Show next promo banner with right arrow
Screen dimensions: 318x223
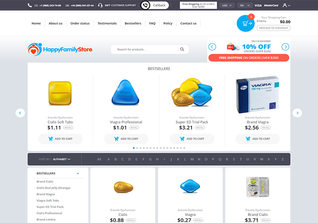coord(285,47)
